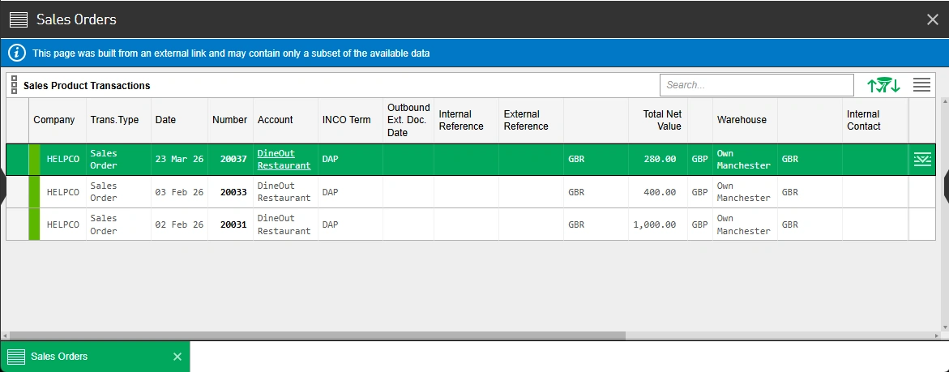This screenshot has height=372, width=949.
Task: Click the Warehouse column header
Action: coord(741,120)
